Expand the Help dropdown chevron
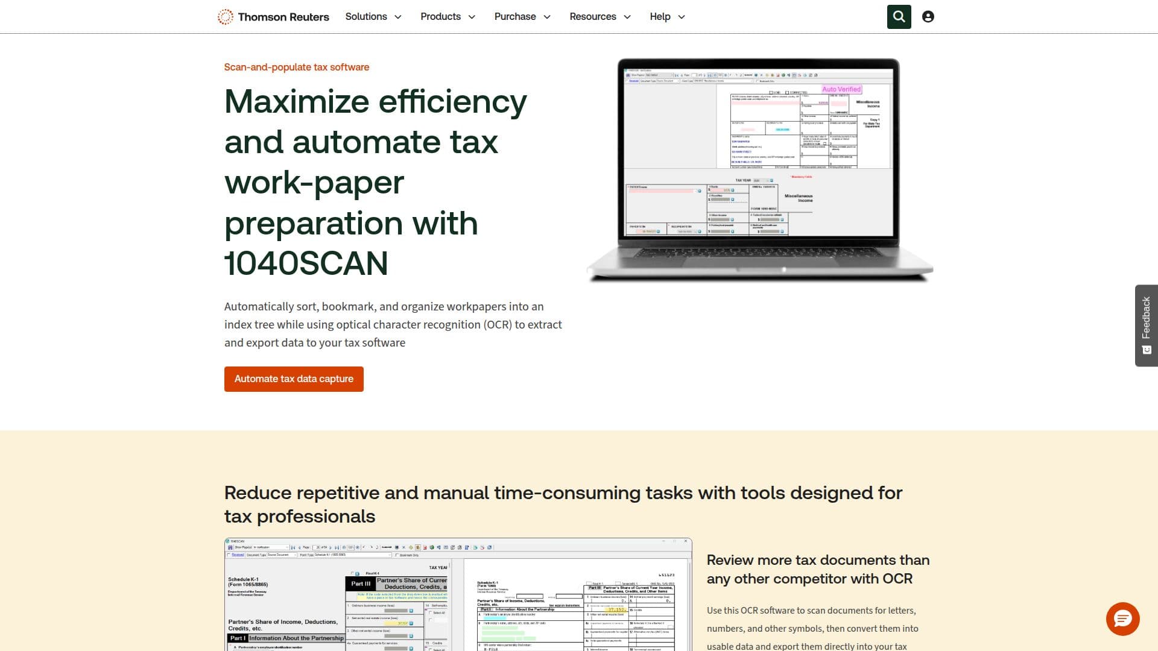The width and height of the screenshot is (1158, 651). (x=682, y=17)
